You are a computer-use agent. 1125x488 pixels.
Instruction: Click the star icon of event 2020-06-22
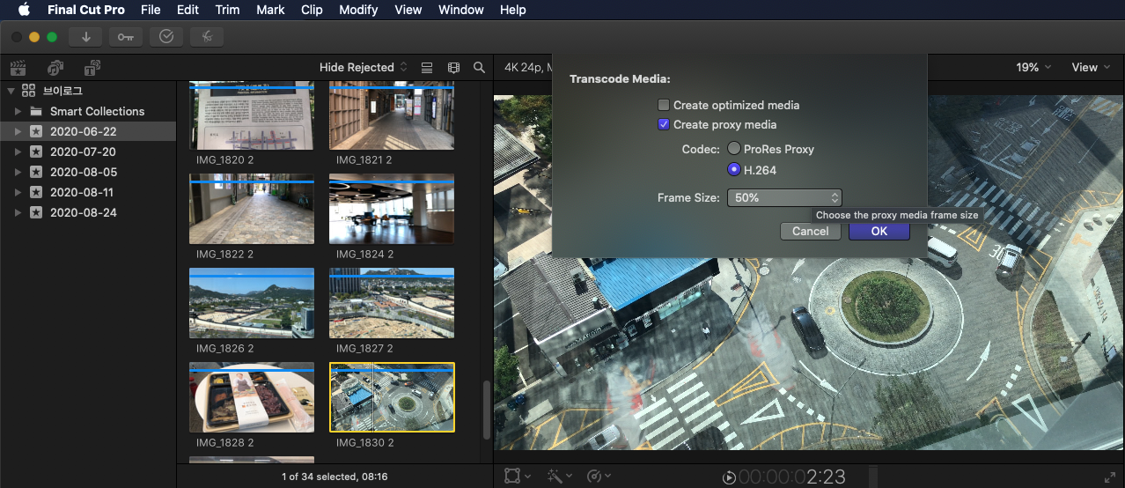36,131
